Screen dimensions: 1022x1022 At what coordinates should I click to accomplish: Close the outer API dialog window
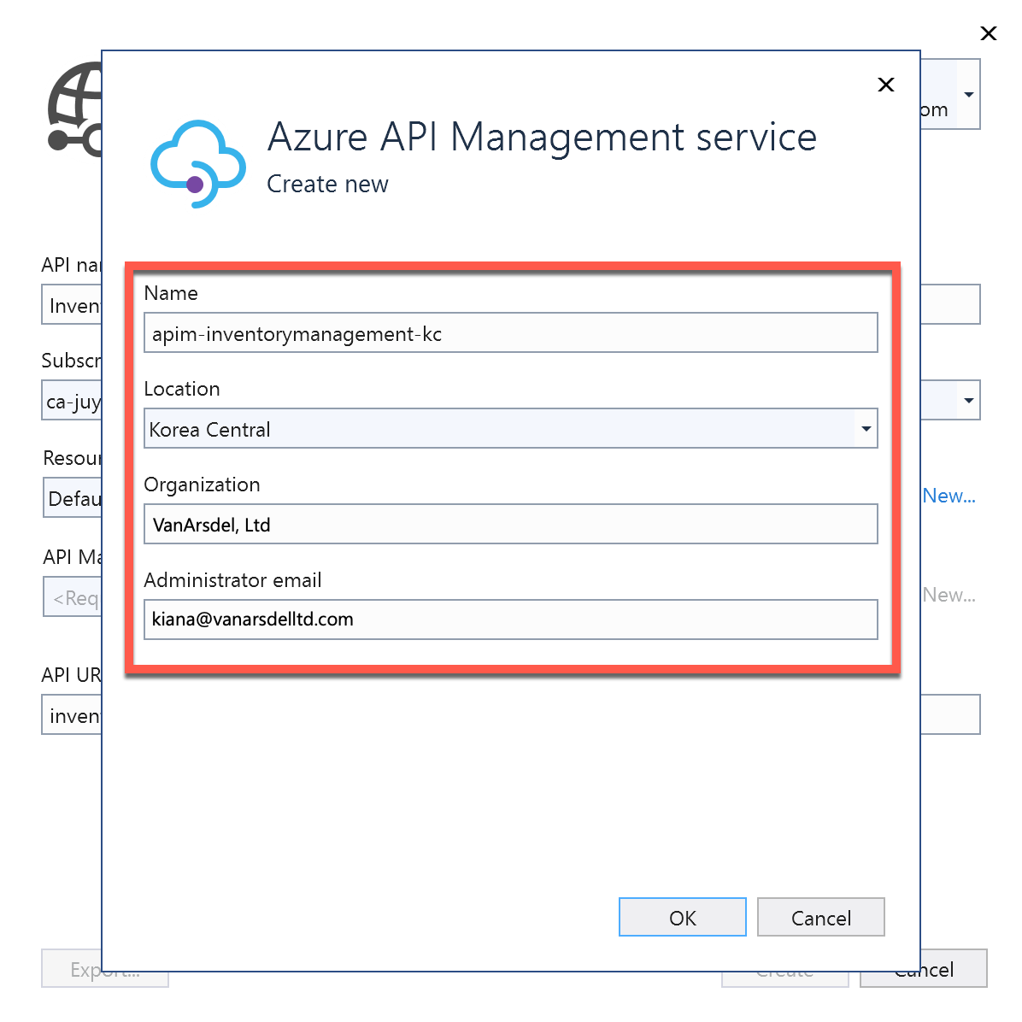(x=989, y=33)
